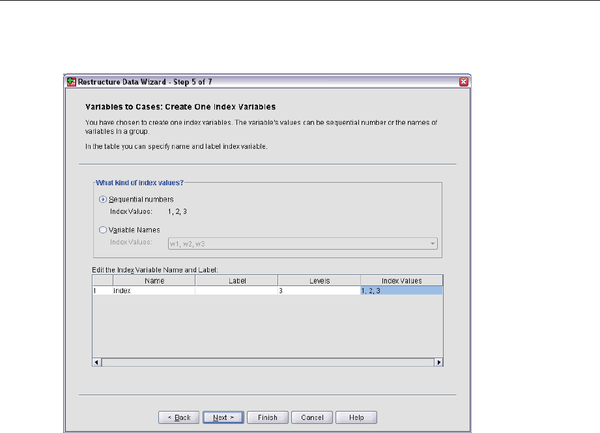Click the Name cell containing 'index'
600x433 pixels.
point(154,291)
